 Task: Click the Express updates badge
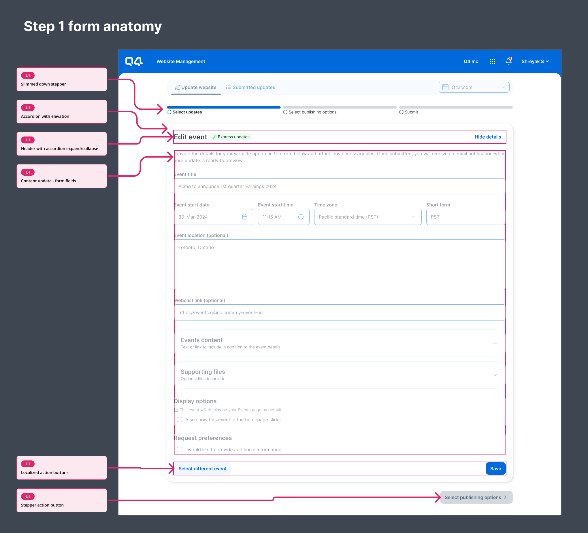pyautogui.click(x=231, y=137)
